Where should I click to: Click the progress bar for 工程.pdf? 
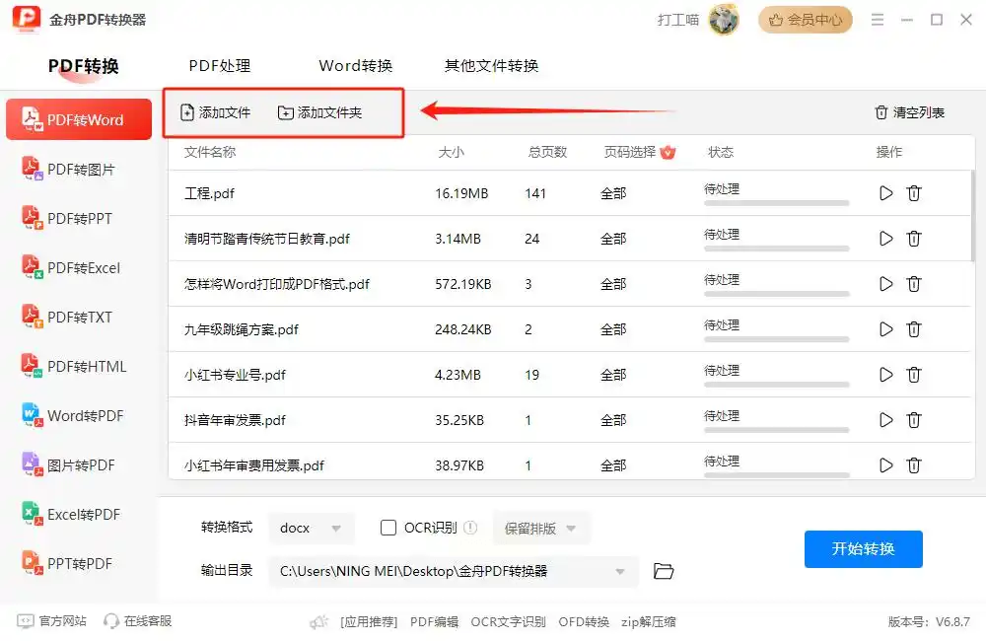(777, 203)
